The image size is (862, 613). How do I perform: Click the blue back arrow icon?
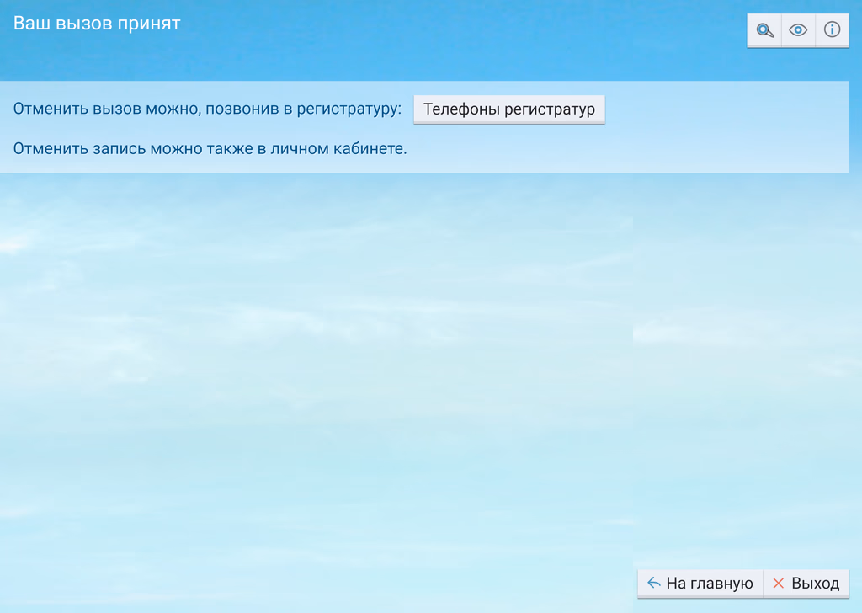(653, 584)
